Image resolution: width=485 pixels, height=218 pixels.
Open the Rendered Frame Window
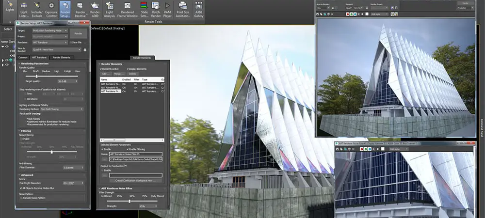[x=127, y=10]
